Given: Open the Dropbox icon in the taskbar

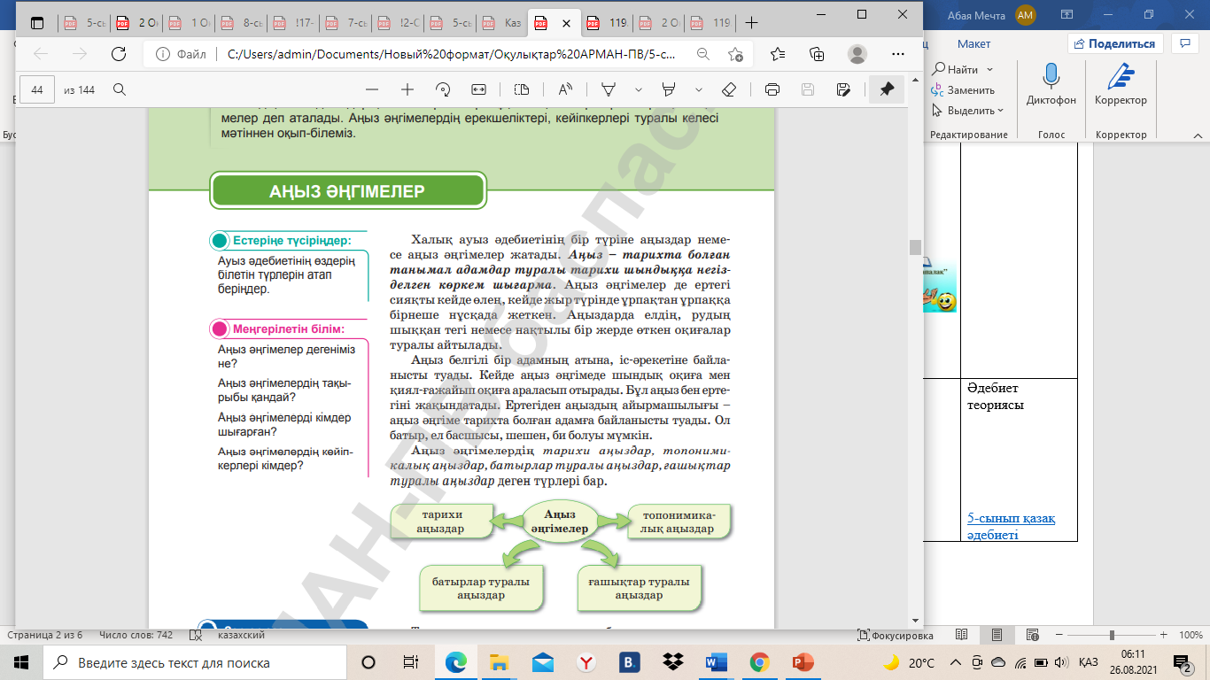Looking at the screenshot, I should tap(674, 662).
